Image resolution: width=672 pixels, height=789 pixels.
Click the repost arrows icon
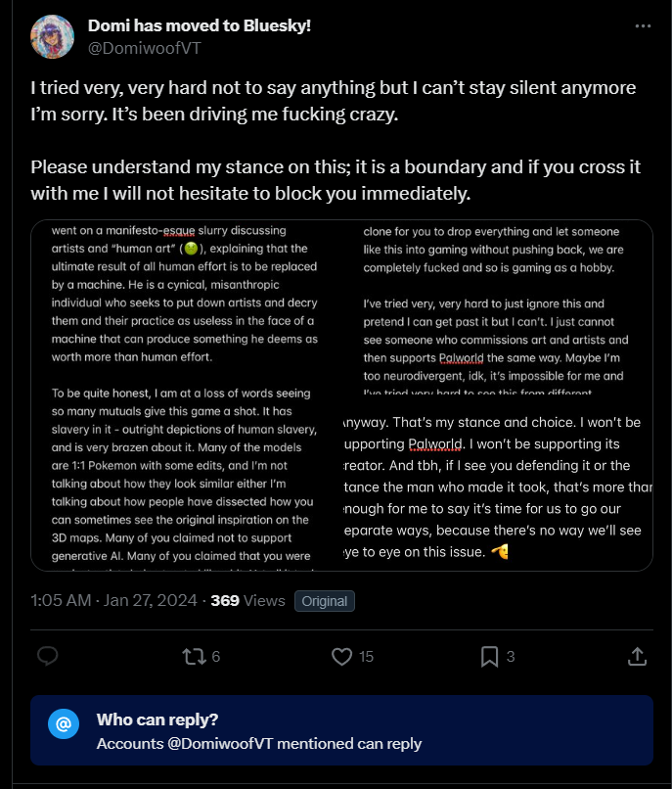(x=194, y=656)
